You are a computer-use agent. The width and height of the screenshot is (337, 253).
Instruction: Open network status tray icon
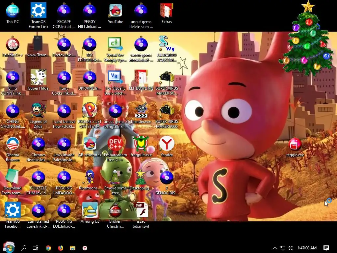tap(283, 248)
